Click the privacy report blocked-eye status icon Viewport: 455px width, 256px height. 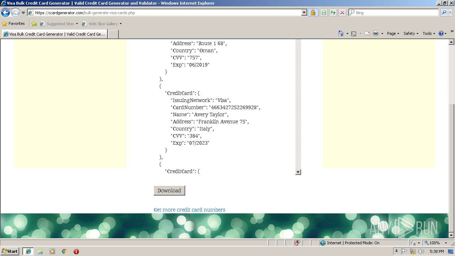298,243
